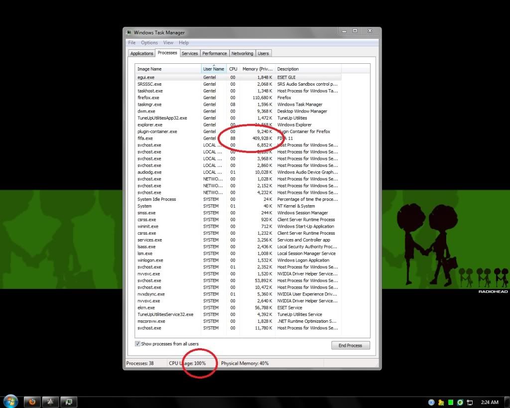Open the network status tray icon
510x408 pixels.
470,403
